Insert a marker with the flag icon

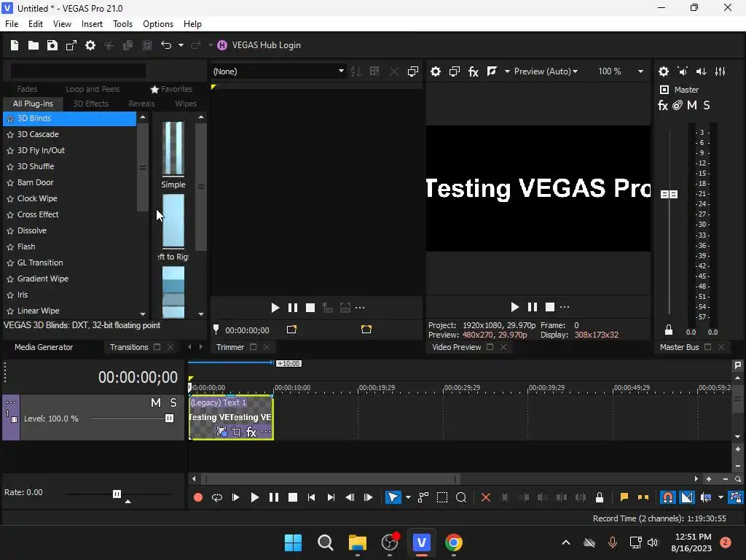(x=624, y=497)
